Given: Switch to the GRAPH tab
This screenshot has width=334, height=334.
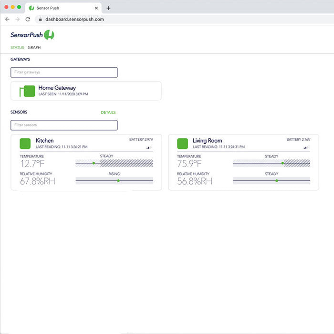Looking at the screenshot, I should (x=34, y=48).
